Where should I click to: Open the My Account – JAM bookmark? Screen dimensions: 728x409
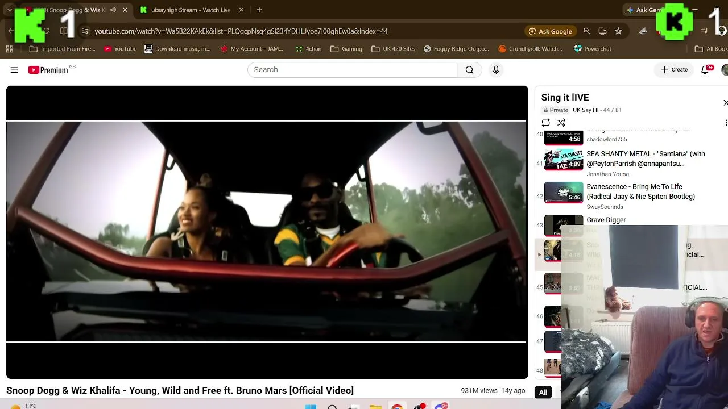251,49
